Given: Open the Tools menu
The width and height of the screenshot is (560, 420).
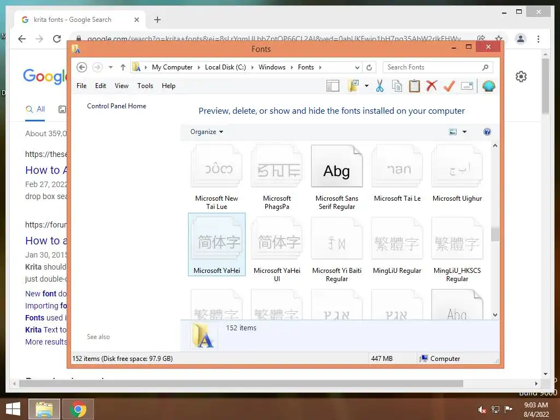Looking at the screenshot, I should click(145, 86).
